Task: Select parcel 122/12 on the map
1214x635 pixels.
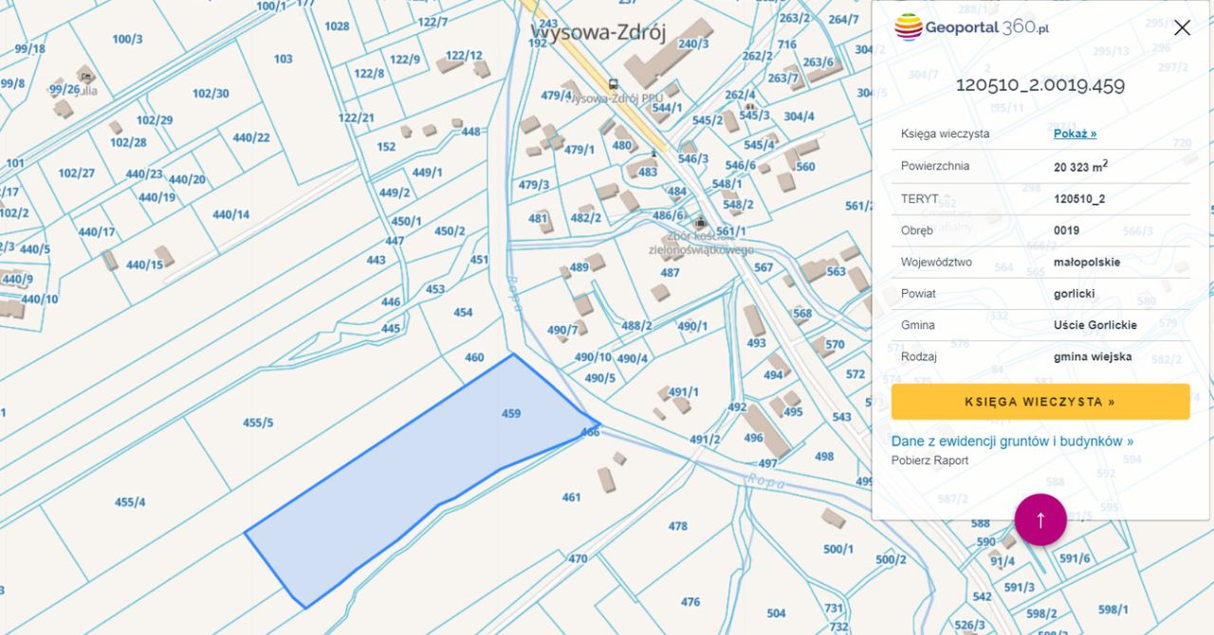Action: point(464,55)
